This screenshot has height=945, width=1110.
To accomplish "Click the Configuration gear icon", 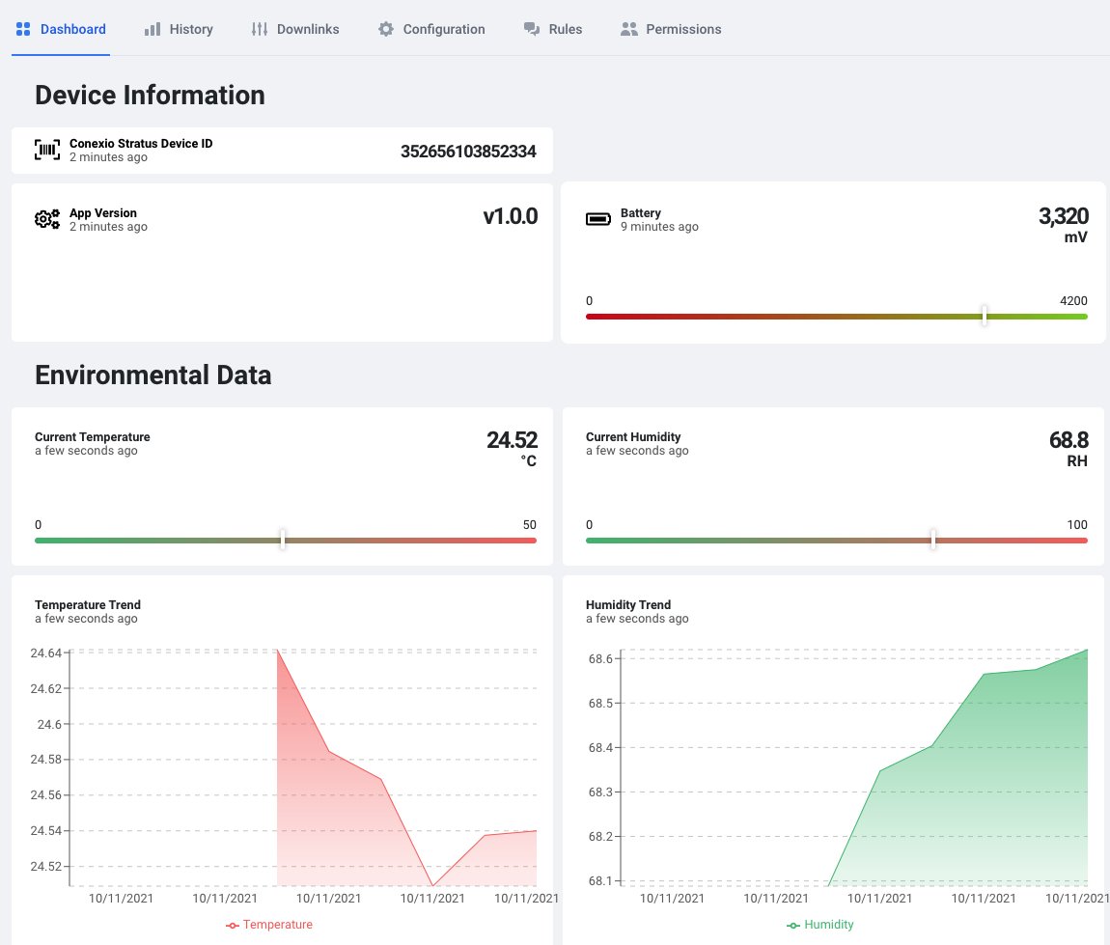I will tap(386, 29).
